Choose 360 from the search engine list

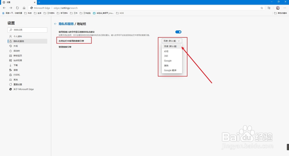pos(172,56)
